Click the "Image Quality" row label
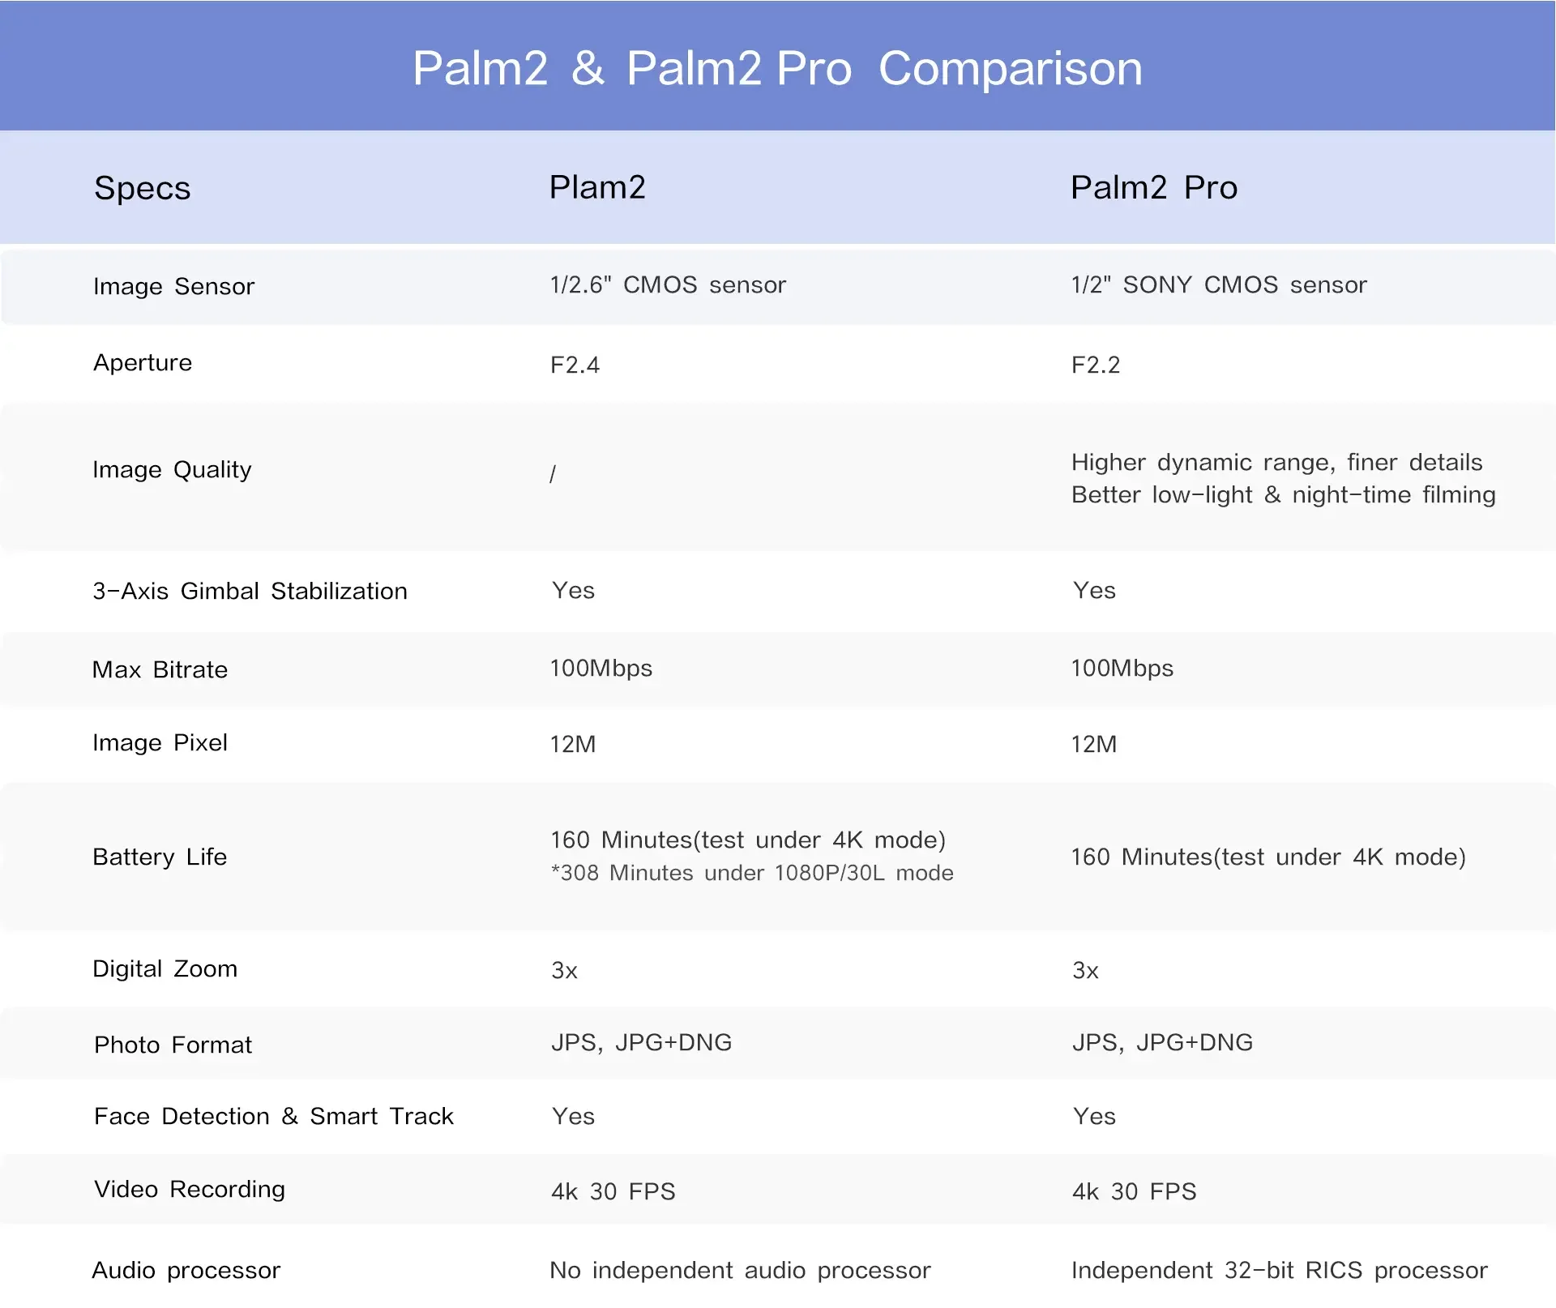Screen dimensions: 1556x1308 pyautogui.click(x=172, y=470)
